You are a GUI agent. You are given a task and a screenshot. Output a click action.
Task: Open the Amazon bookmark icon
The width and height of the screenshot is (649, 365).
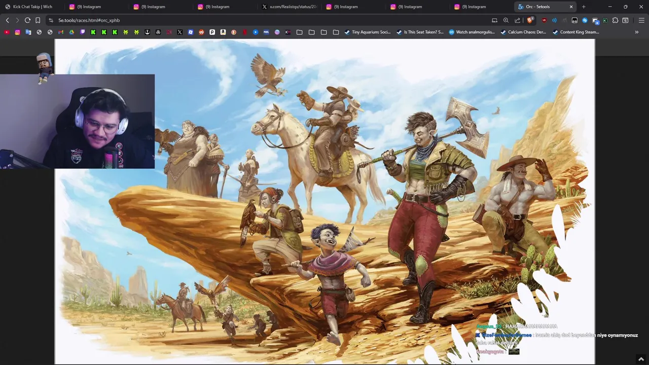coord(223,32)
